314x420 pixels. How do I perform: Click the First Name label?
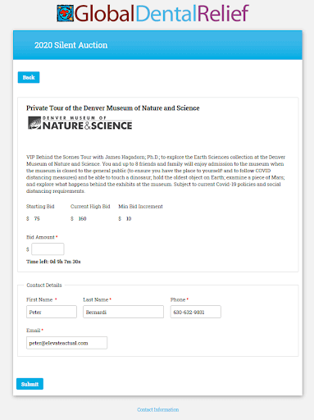tap(39, 299)
